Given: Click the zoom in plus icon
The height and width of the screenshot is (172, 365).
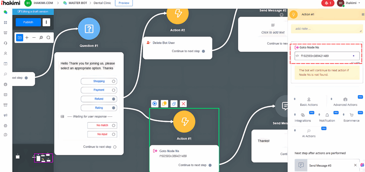Looking at the screenshot, I should 27,37.
